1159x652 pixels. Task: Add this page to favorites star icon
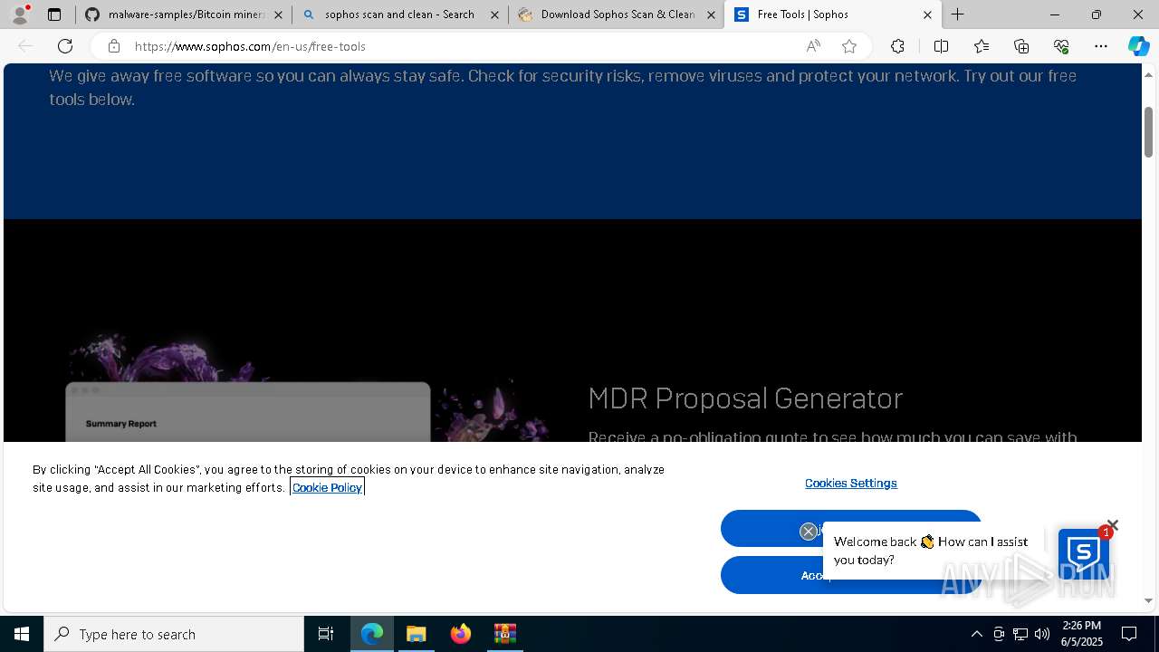click(x=849, y=46)
